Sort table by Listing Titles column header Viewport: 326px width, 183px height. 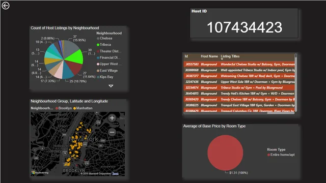230,56
